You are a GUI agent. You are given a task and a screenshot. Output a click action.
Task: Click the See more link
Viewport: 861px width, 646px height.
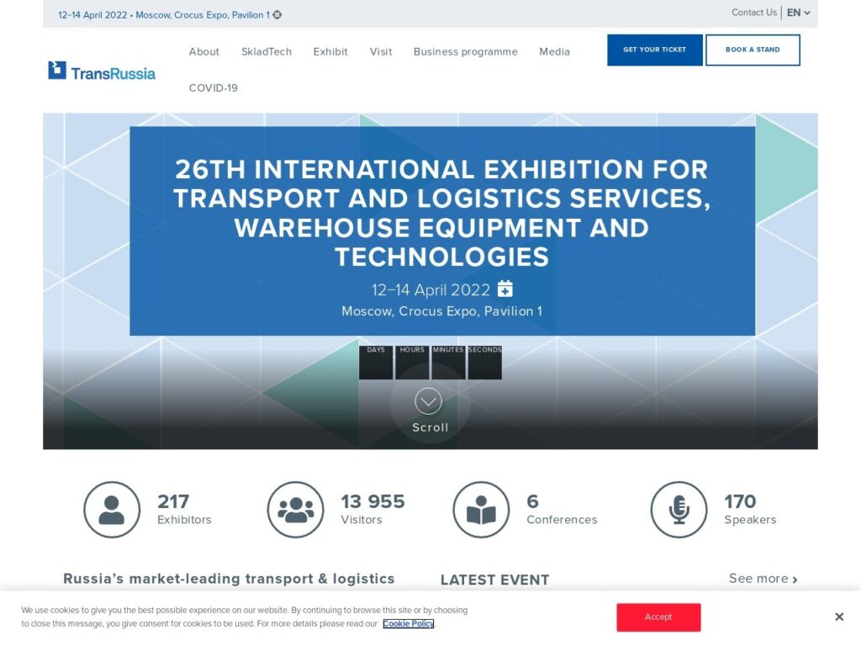763,579
